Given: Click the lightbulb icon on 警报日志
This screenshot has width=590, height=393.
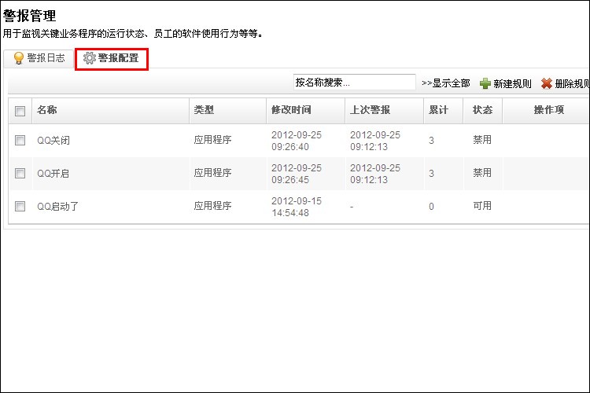Looking at the screenshot, I should (x=18, y=58).
